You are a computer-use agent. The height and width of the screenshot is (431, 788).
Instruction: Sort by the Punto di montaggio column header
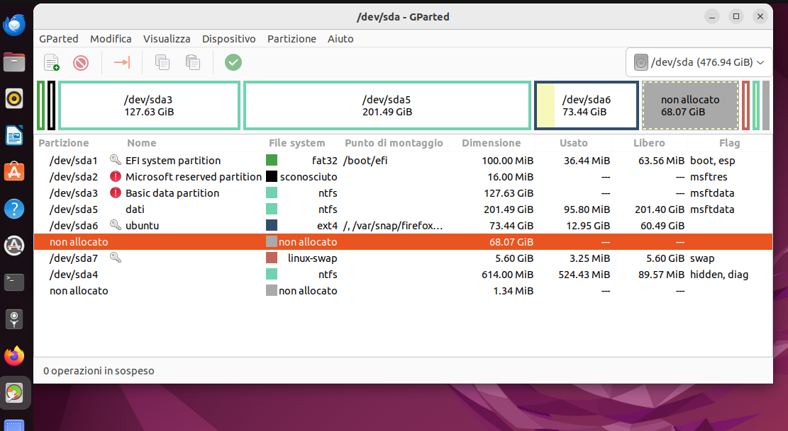(x=394, y=143)
